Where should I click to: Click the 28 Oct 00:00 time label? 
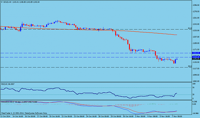104,116
